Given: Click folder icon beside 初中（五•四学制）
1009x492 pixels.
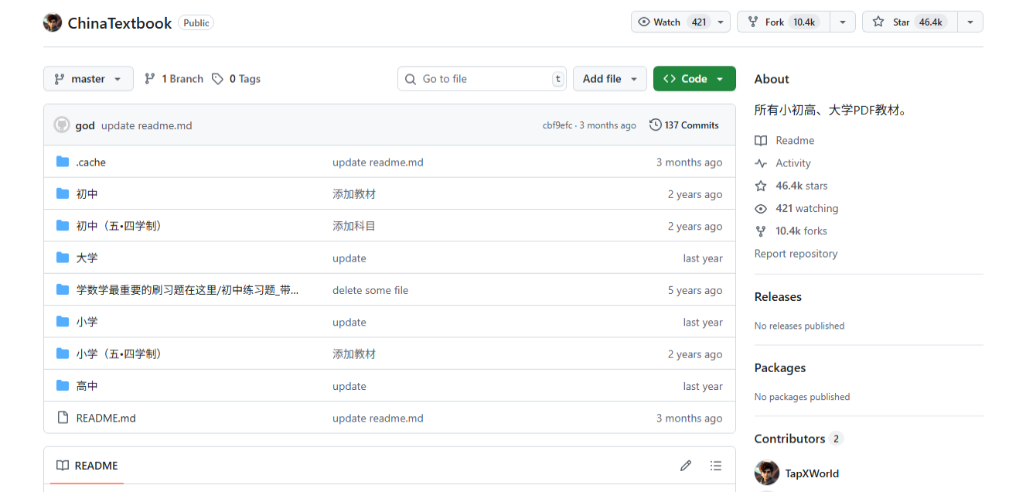Looking at the screenshot, I should (63, 225).
